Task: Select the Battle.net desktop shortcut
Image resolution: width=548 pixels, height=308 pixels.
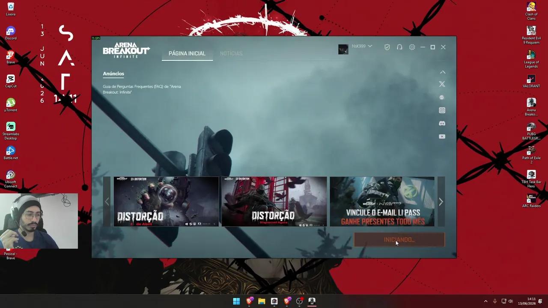Action: (11, 153)
